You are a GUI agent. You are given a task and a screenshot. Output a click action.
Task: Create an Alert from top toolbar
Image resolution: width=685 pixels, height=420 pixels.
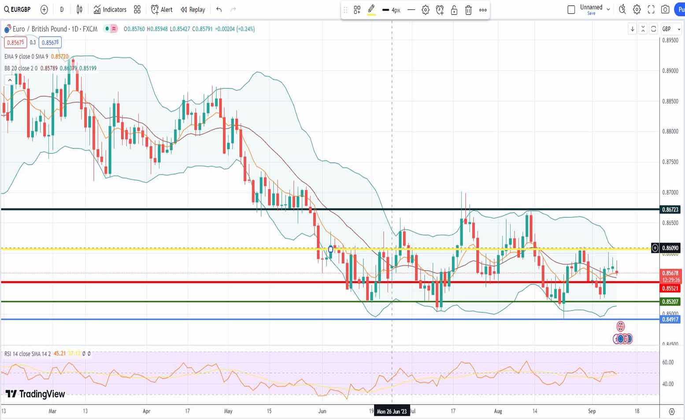point(162,9)
